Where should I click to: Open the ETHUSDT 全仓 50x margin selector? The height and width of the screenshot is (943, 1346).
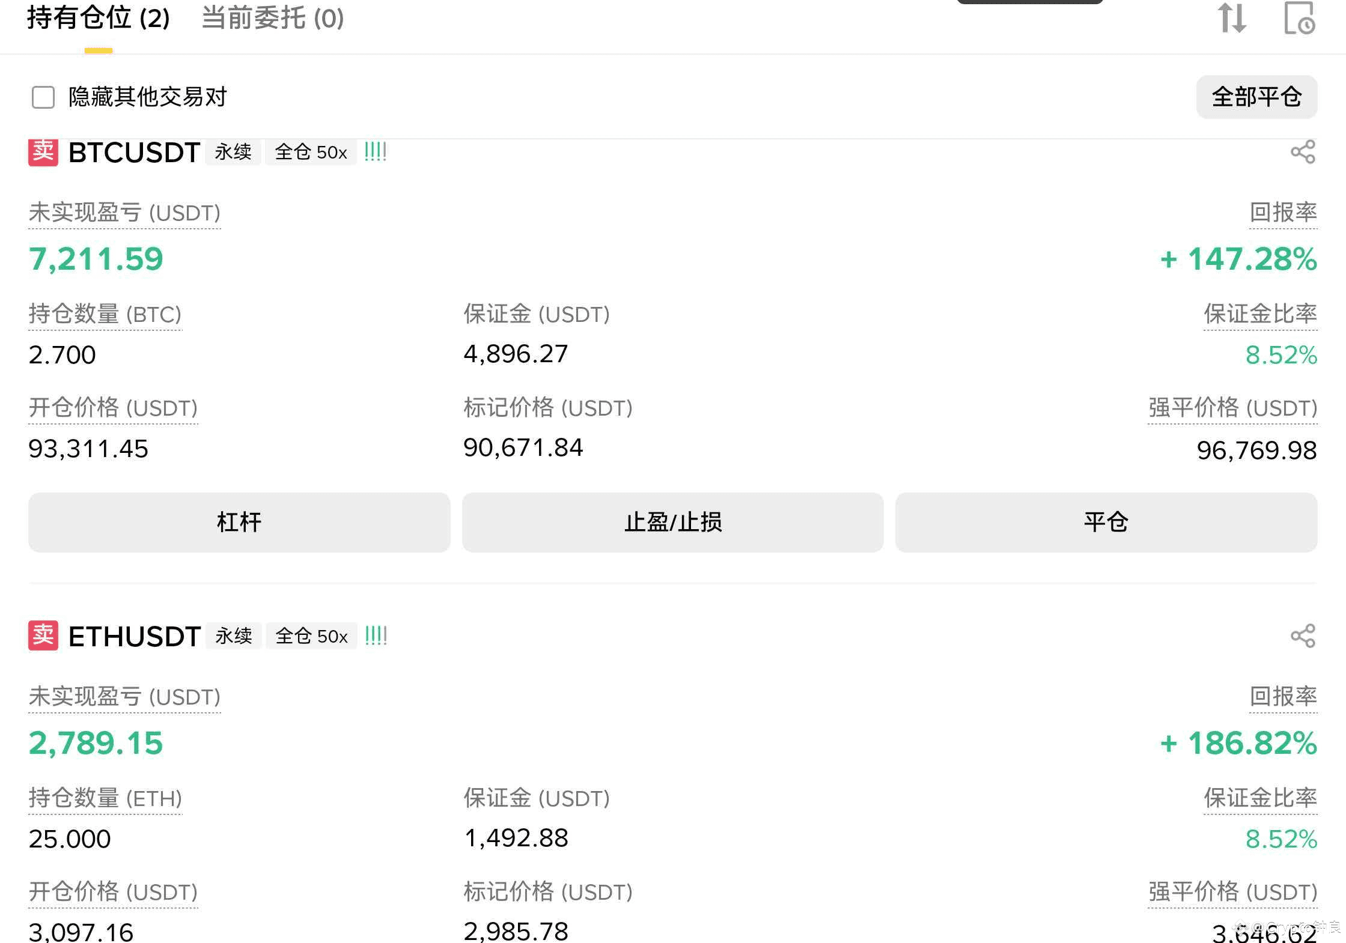[x=312, y=635]
